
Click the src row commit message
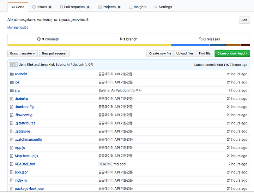120,90
